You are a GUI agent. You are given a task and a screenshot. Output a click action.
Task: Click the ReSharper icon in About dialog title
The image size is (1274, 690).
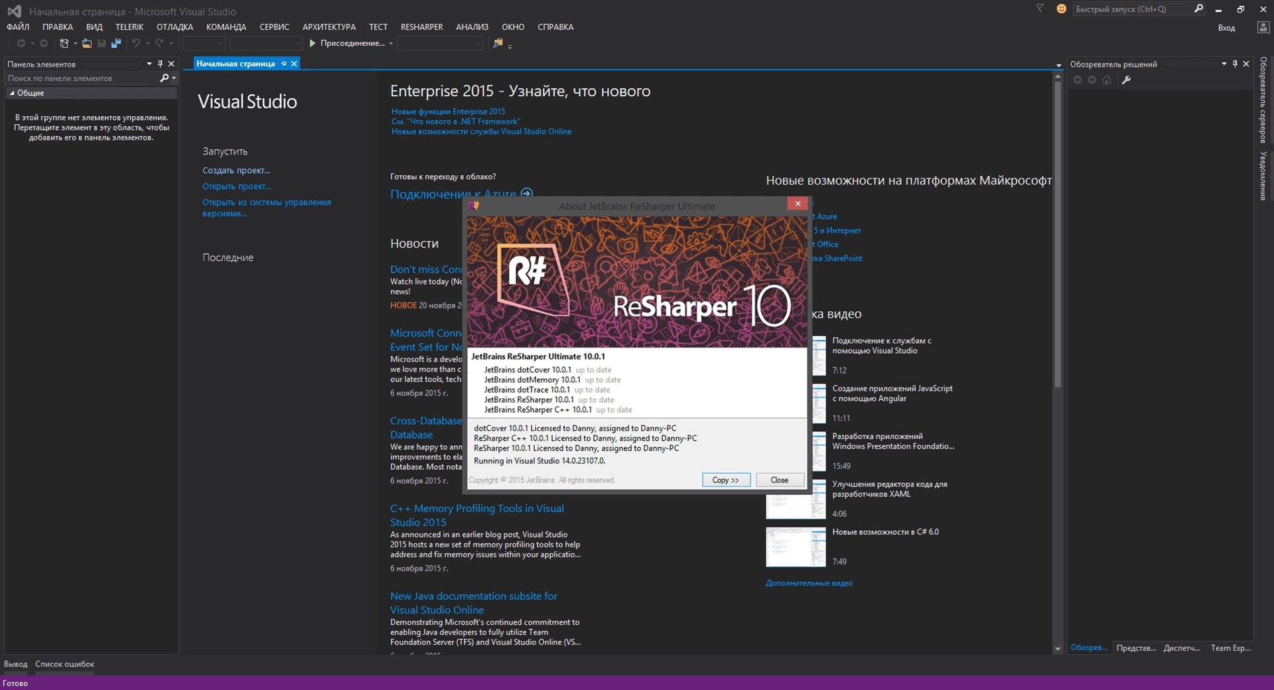pyautogui.click(x=474, y=206)
